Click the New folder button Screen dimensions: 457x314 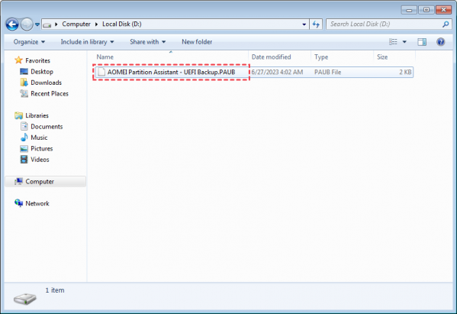point(197,42)
